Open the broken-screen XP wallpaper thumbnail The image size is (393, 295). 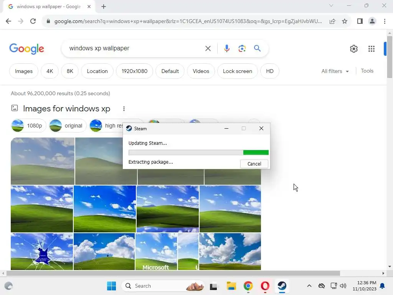42,252
